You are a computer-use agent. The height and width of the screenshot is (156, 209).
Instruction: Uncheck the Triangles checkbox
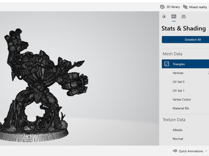click(167, 64)
